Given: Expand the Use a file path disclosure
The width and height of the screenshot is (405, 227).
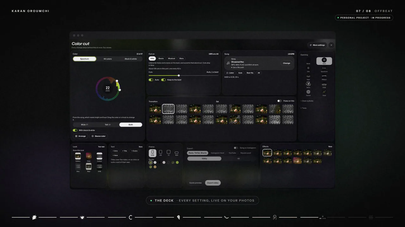Looking at the screenshot, I should click(x=238, y=67).
